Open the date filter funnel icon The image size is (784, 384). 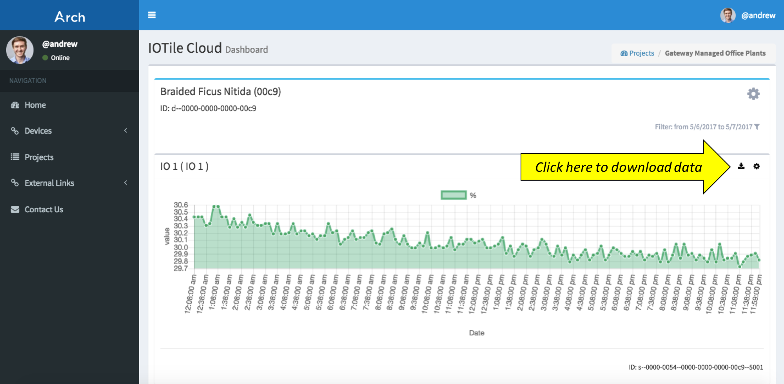[757, 127]
